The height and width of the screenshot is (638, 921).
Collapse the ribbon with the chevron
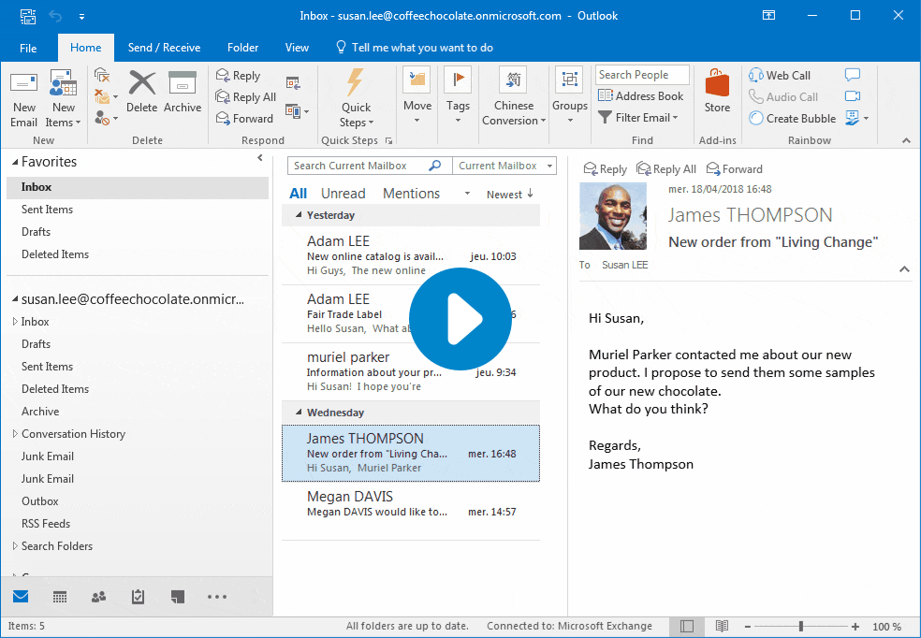[906, 140]
